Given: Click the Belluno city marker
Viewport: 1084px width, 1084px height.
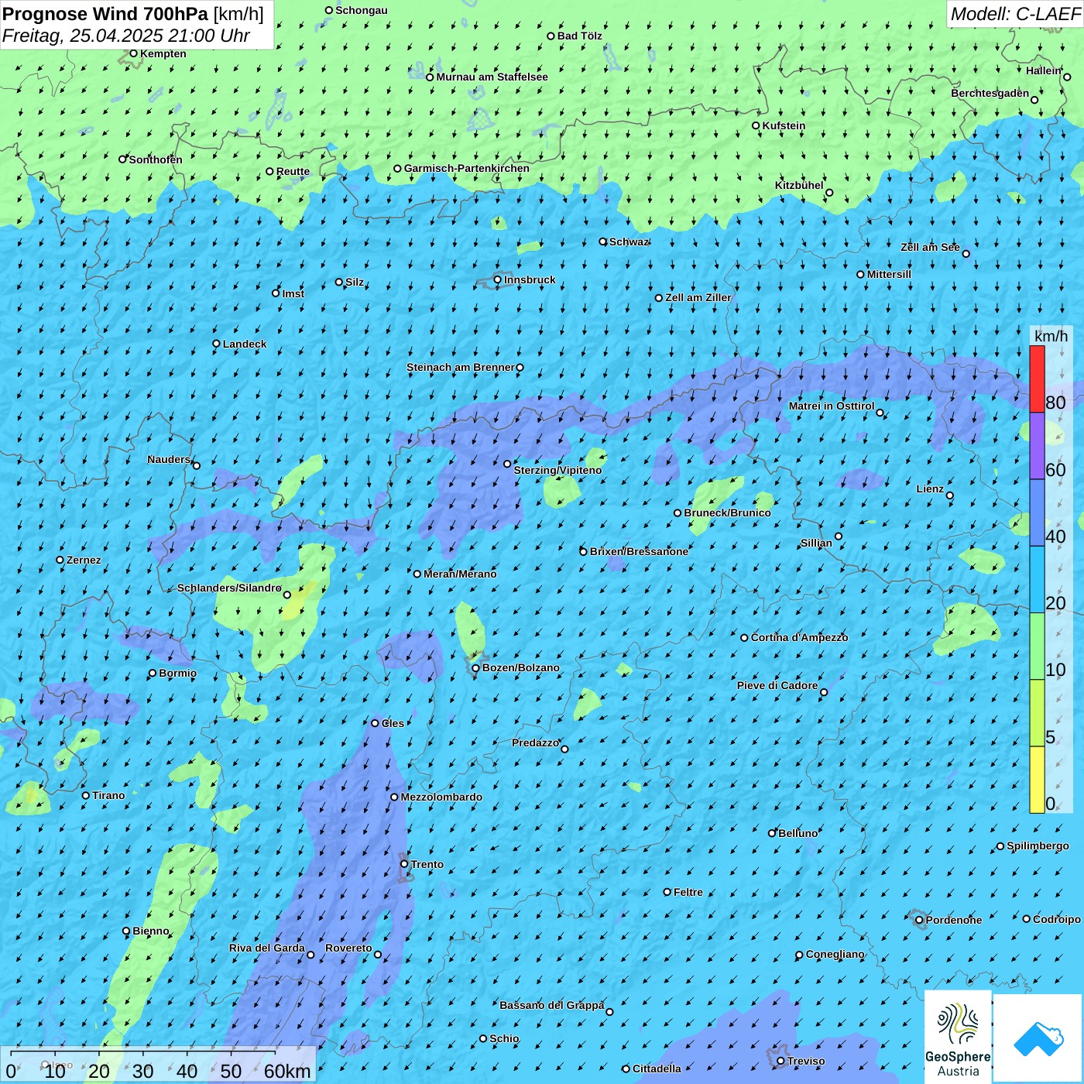Looking at the screenshot, I should click(x=772, y=833).
